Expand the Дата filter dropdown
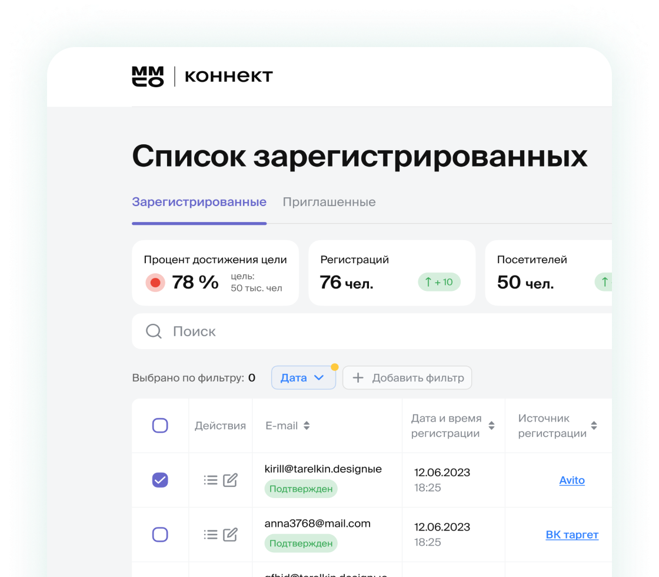The width and height of the screenshot is (659, 577). (303, 377)
